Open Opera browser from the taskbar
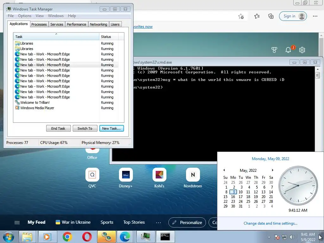 [87, 237]
